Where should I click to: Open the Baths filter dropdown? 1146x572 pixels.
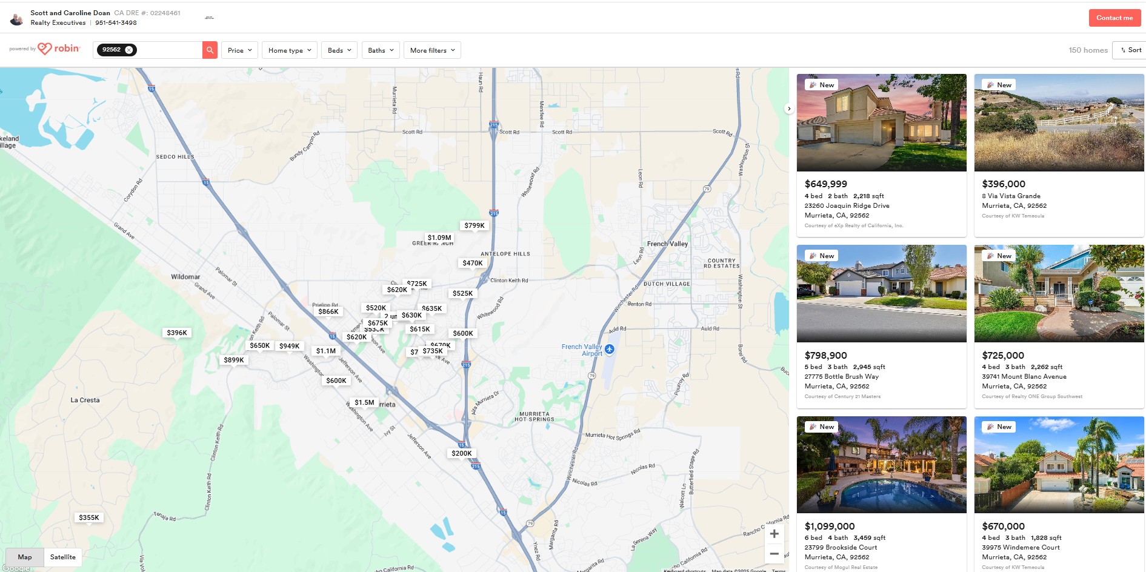[380, 50]
